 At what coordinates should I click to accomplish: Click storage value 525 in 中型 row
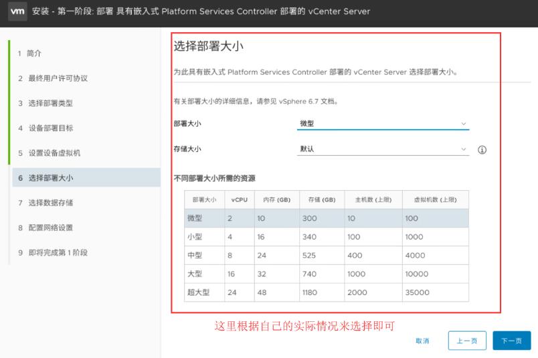(x=308, y=256)
